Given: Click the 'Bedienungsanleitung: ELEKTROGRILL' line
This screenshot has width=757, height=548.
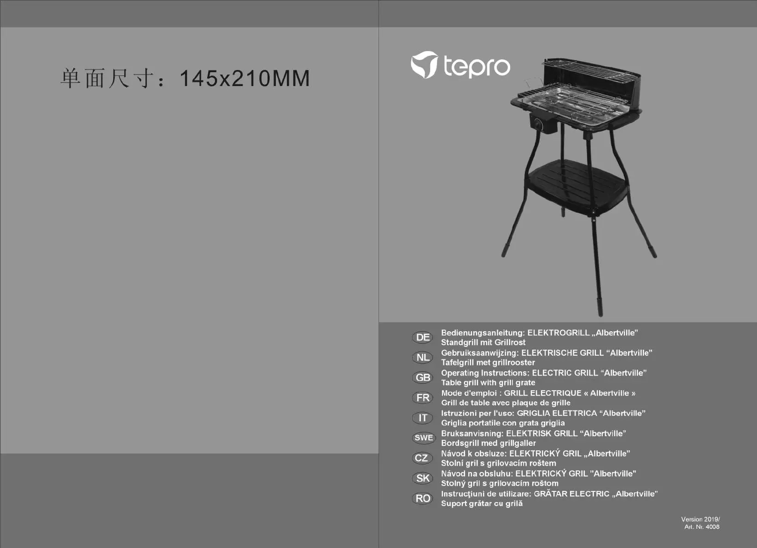Looking at the screenshot, I should point(539,333).
